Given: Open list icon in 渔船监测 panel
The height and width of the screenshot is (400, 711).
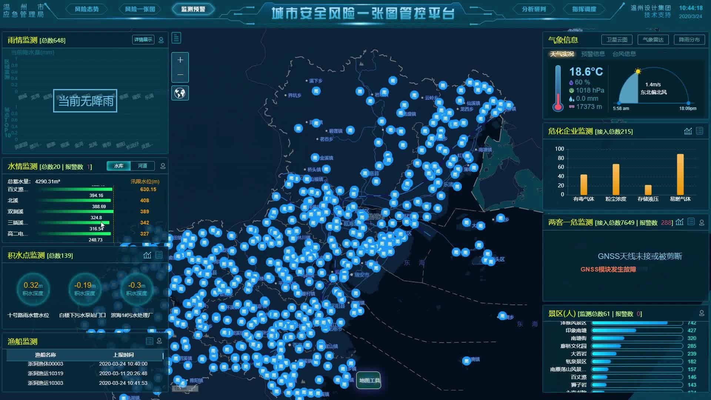Looking at the screenshot, I should point(149,341).
